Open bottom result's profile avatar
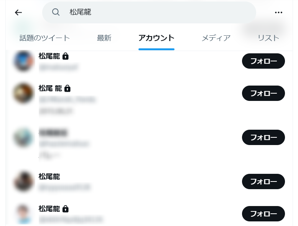The image size is (298, 226). click(x=23, y=214)
